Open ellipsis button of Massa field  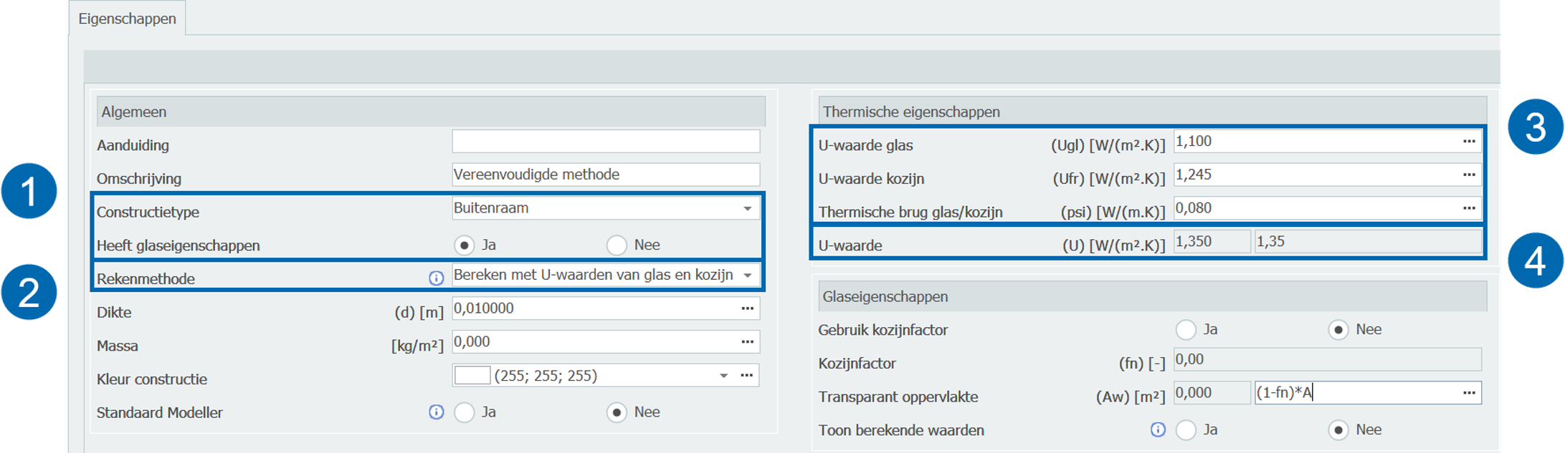tap(747, 342)
